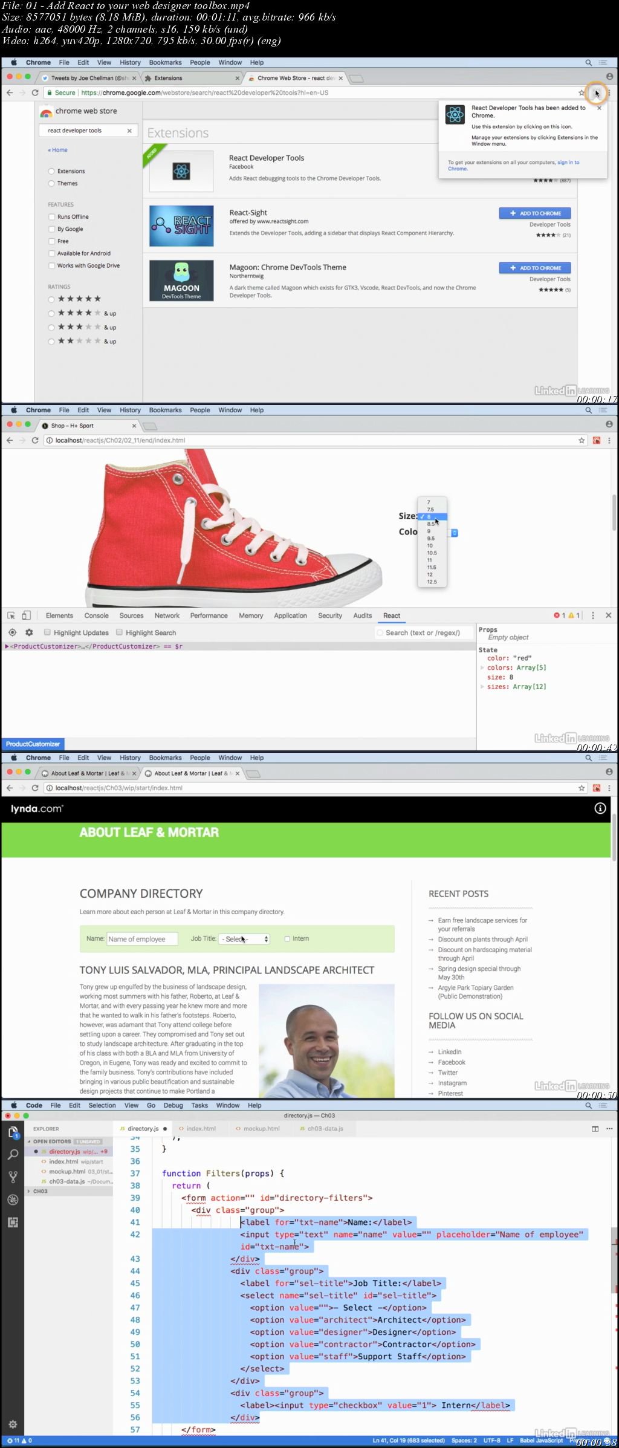Image resolution: width=619 pixels, height=1448 pixels.
Task: Open the VS Code Extensions sidebar icon
Action: pos(13,1222)
